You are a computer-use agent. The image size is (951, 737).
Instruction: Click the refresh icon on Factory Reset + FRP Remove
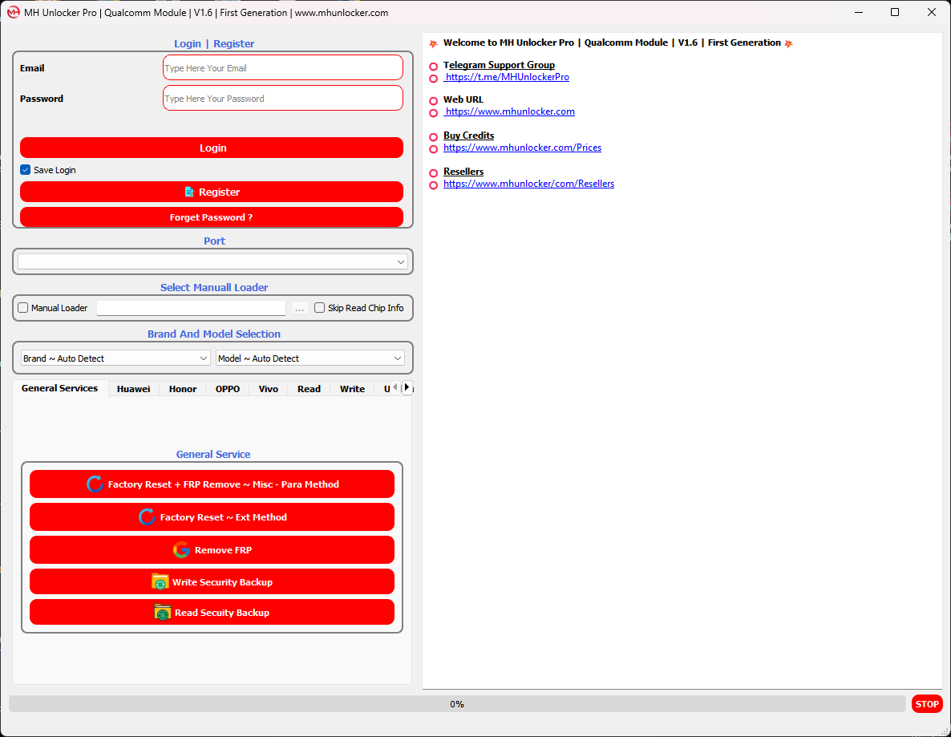[x=95, y=484]
